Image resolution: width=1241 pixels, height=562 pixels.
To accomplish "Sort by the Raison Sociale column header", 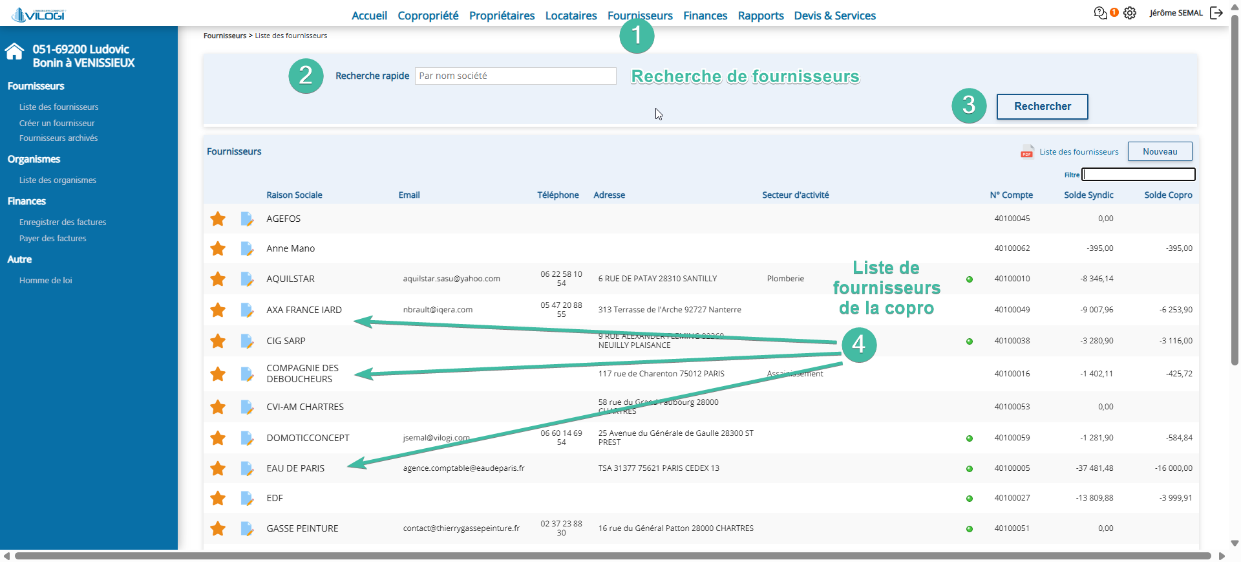I will (294, 195).
